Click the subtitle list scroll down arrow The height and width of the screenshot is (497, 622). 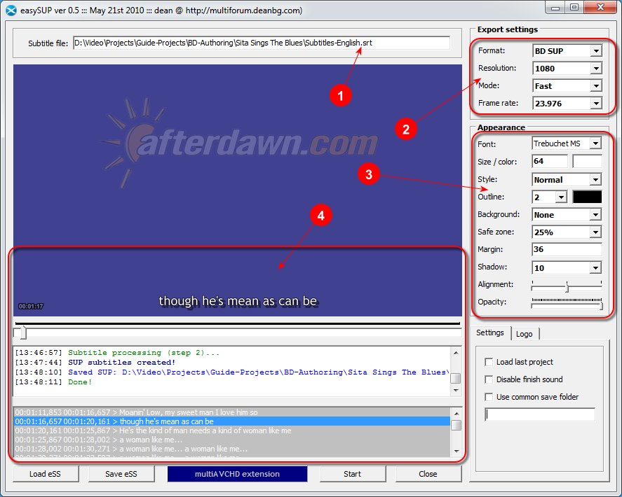457,451
